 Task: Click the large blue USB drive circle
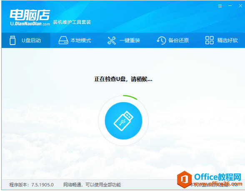point(123,121)
